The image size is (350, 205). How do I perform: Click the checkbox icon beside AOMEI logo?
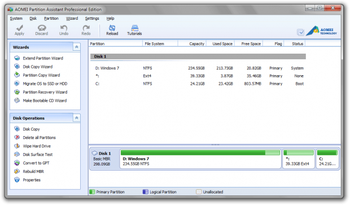click(300, 32)
